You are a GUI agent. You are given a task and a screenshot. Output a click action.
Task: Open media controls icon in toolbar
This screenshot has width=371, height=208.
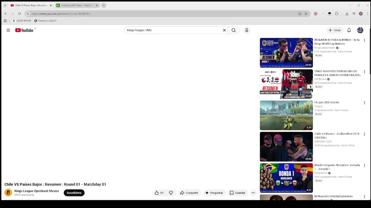coord(354,14)
